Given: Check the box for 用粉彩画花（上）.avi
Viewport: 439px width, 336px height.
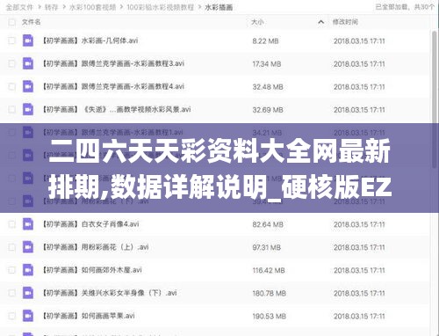Looking at the screenshot, I should point(11,247).
